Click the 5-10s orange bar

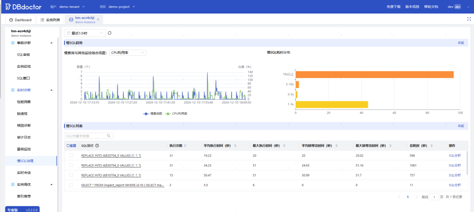(297, 85)
